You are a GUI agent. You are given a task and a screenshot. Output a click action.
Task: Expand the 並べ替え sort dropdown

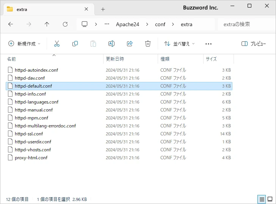[x=179, y=44]
